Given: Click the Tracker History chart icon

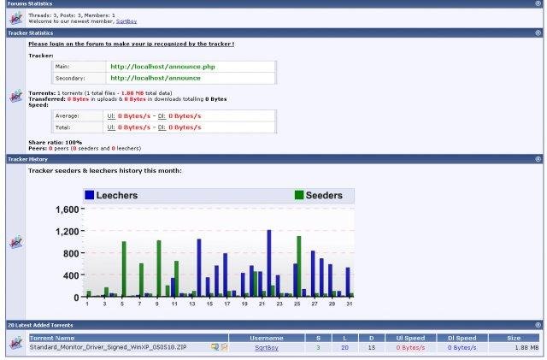Looking at the screenshot, I should 15,242.
